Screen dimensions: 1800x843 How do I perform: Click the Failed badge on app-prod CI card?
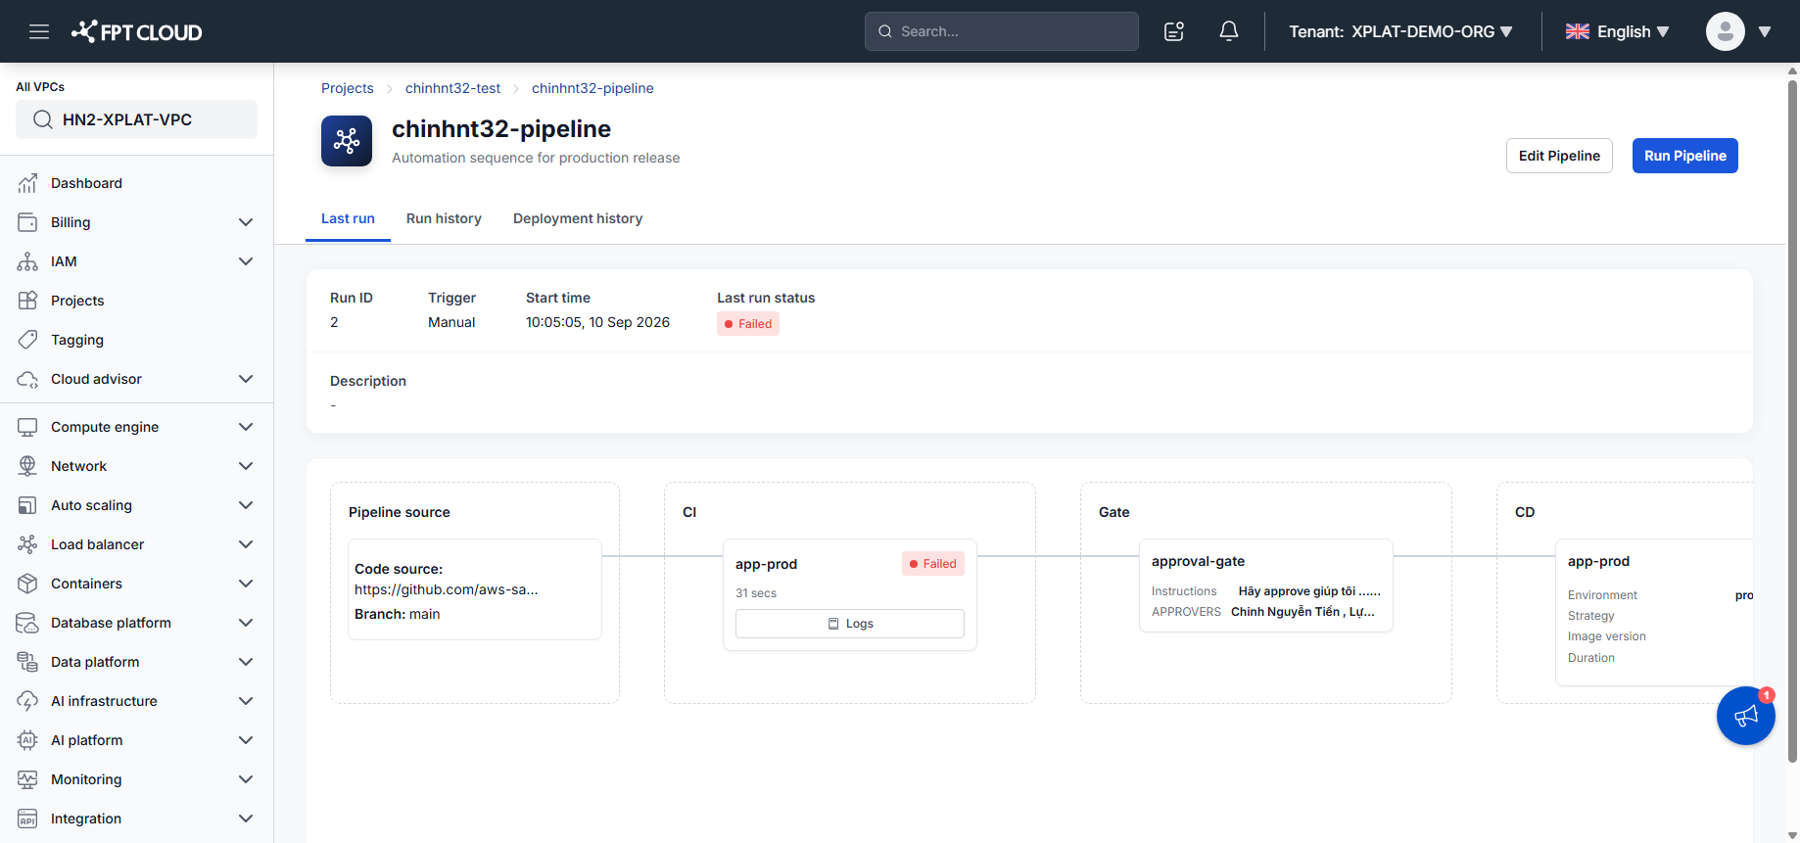coord(933,564)
